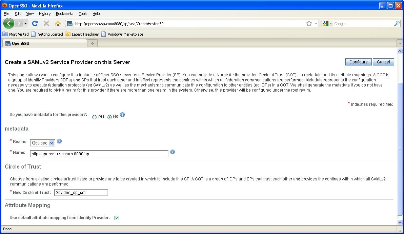This screenshot has width=404, height=234.
Task: Open the Tools menu
Action: 83,14
